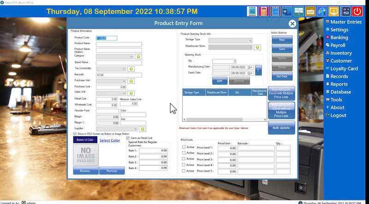Open the calculator from the top toolbar
This screenshot has height=204, width=369.
point(264,11)
